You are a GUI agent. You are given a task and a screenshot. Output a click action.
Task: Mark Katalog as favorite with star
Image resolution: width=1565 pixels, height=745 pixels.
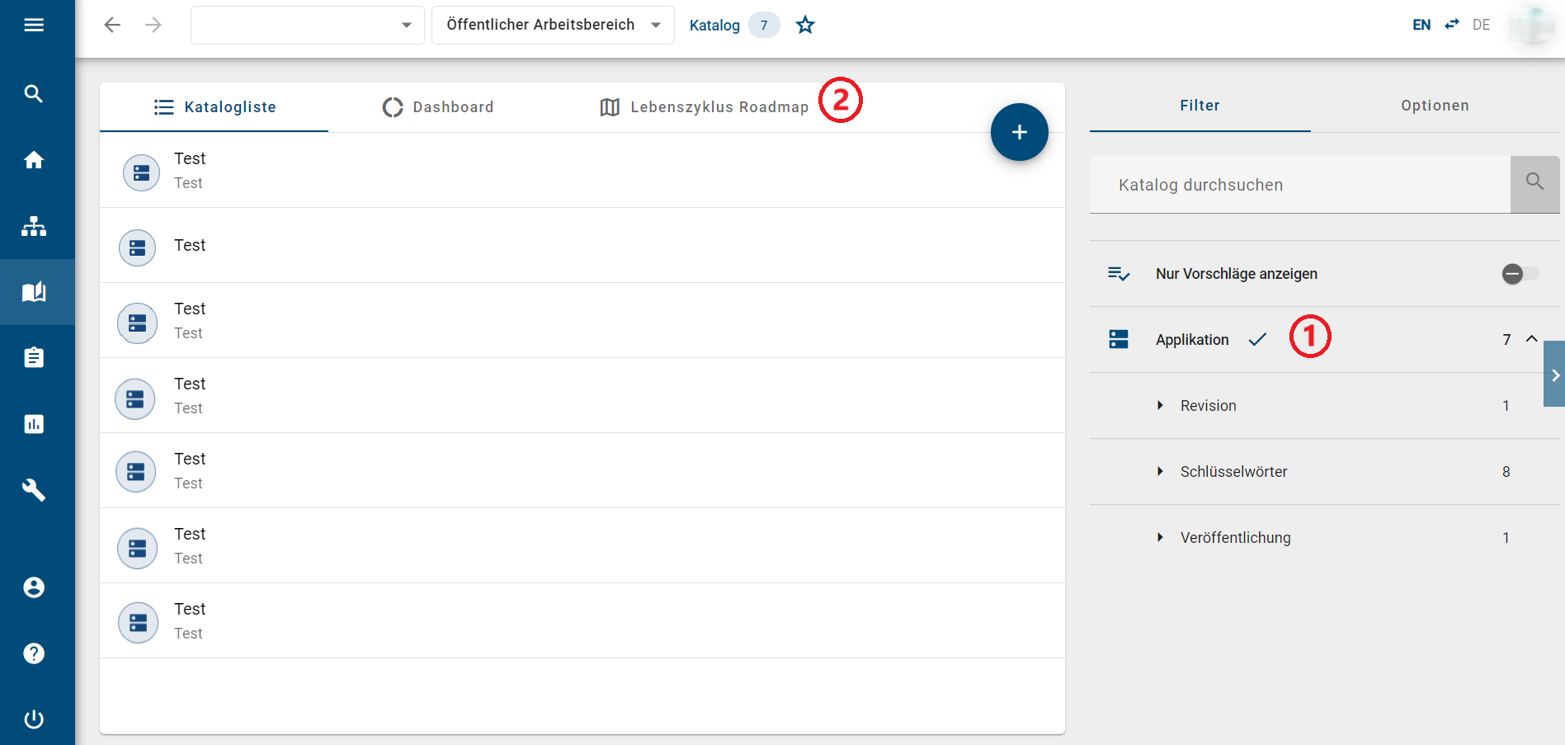tap(805, 26)
